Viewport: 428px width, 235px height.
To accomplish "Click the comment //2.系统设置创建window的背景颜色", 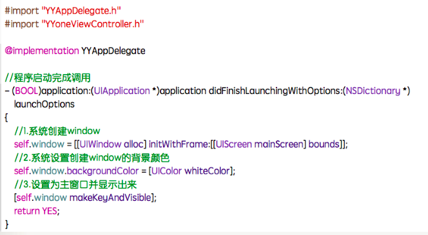I will pos(92,158).
